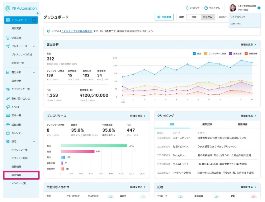Switch to the 編集記事 clipping tab
The width and height of the screenshot is (265, 202).
(207, 124)
